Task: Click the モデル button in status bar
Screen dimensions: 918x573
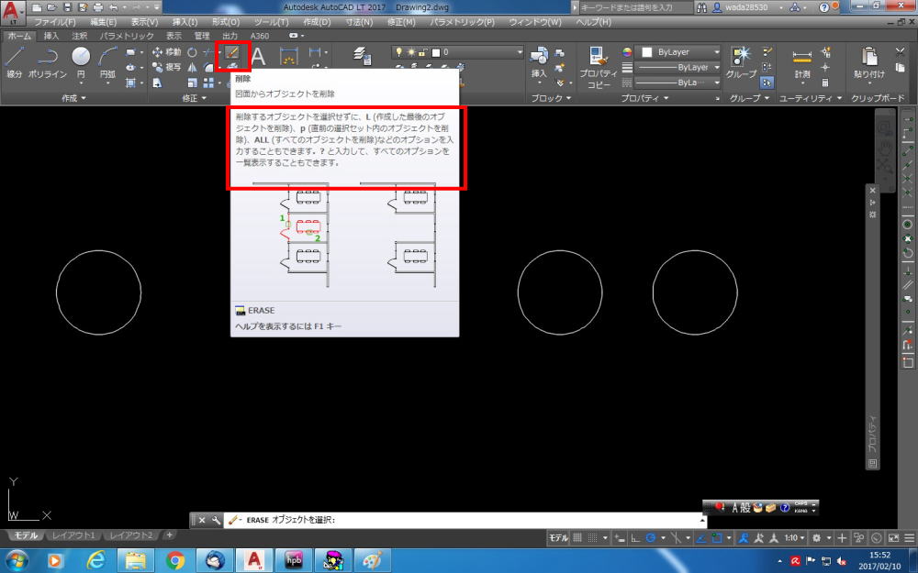Action: (x=557, y=538)
